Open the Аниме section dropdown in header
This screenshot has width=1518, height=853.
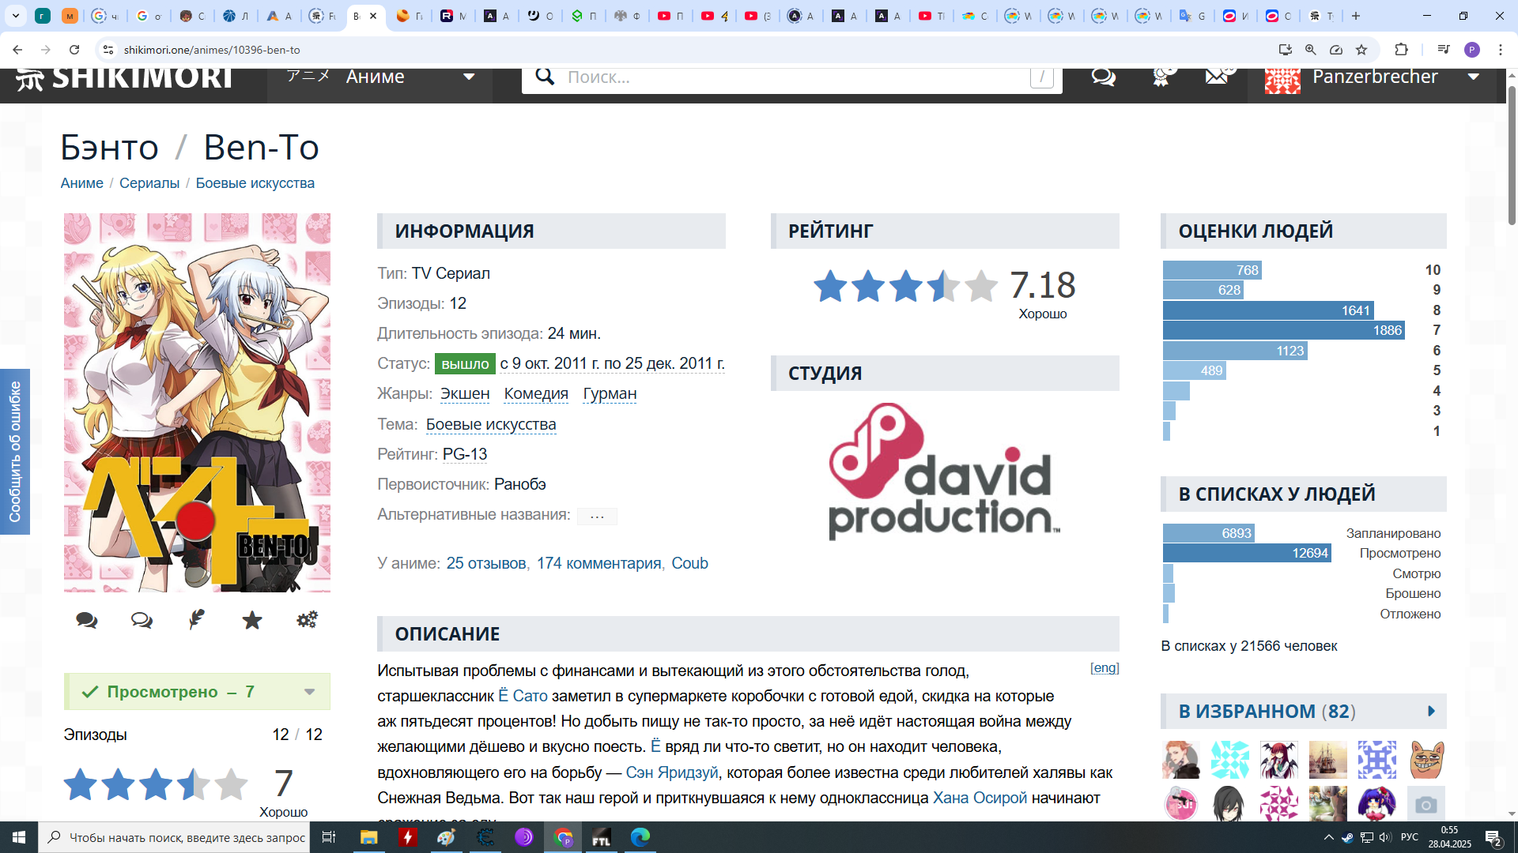(468, 77)
